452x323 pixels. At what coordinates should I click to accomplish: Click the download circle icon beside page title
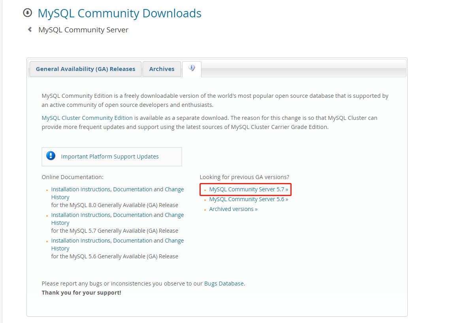[x=27, y=13]
